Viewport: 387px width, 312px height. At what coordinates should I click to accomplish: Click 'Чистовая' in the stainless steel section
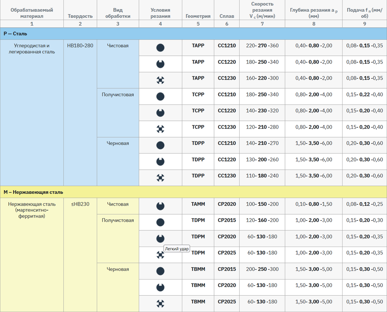coord(118,204)
